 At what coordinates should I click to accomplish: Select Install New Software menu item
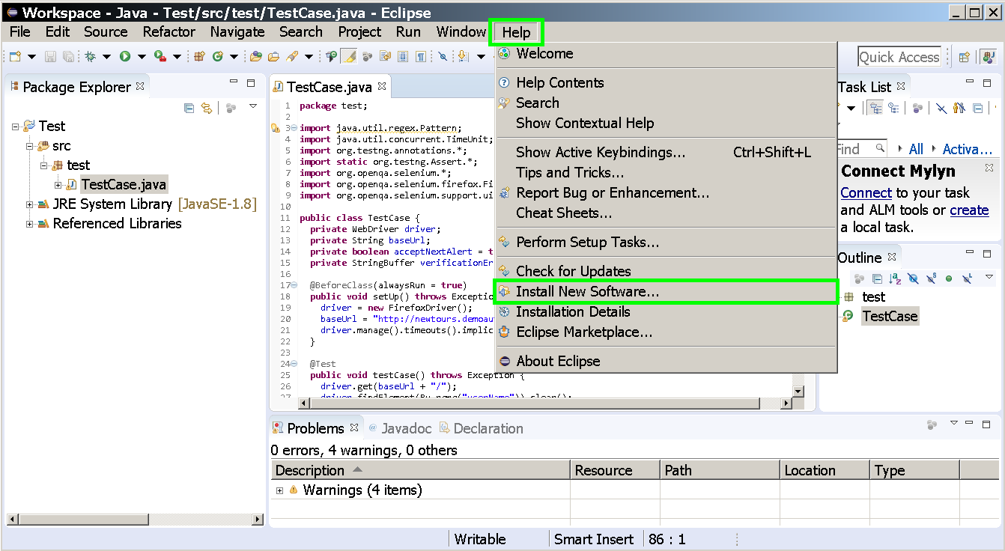pyautogui.click(x=665, y=292)
